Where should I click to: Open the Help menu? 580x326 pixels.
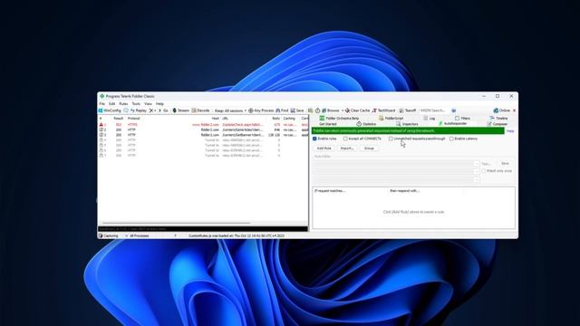tap(159, 104)
